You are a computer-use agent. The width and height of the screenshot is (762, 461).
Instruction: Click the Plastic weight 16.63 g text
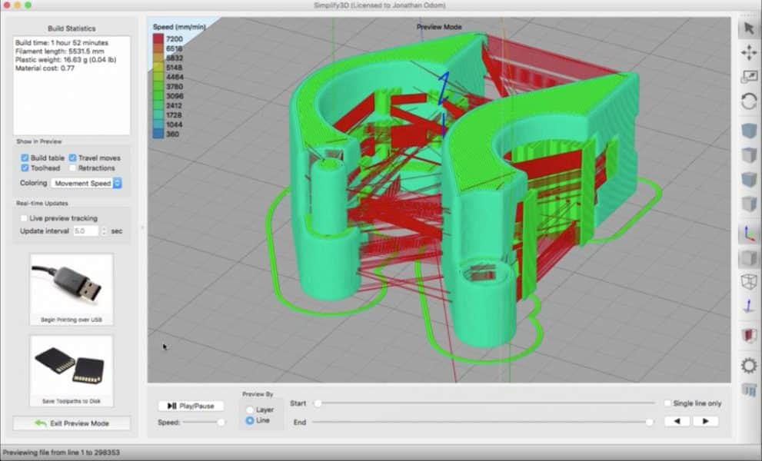(x=65, y=60)
